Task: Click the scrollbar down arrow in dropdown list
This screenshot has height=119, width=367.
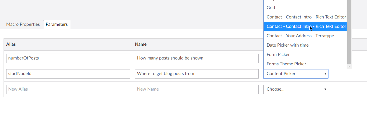Action: [349, 67]
